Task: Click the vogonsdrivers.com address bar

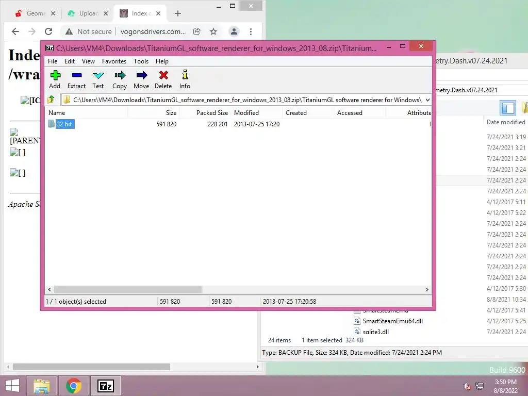Action: pyautogui.click(x=153, y=31)
